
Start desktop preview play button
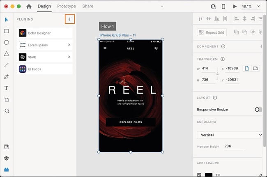235,7
